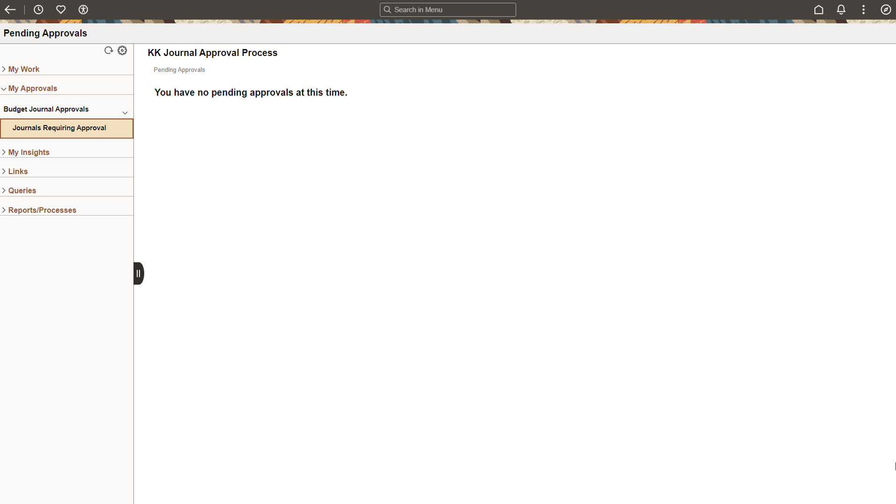Click the refresh icon in sidebar
896x504 pixels.
coord(108,50)
